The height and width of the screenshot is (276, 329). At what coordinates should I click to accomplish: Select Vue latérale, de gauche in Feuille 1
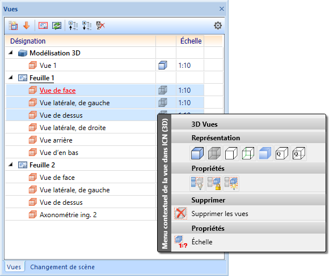pyautogui.click(x=75, y=103)
